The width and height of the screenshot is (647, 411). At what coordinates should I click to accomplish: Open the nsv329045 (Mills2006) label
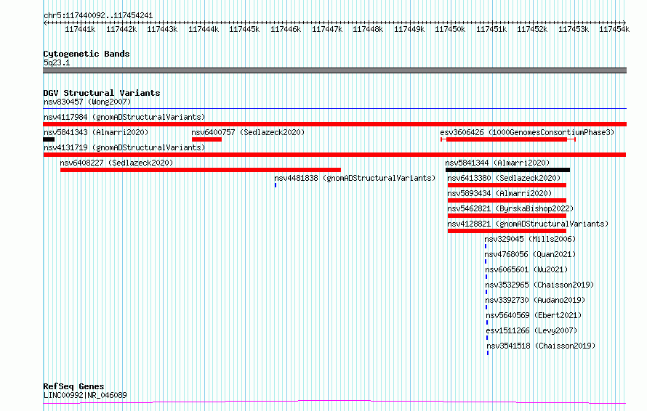pos(530,239)
